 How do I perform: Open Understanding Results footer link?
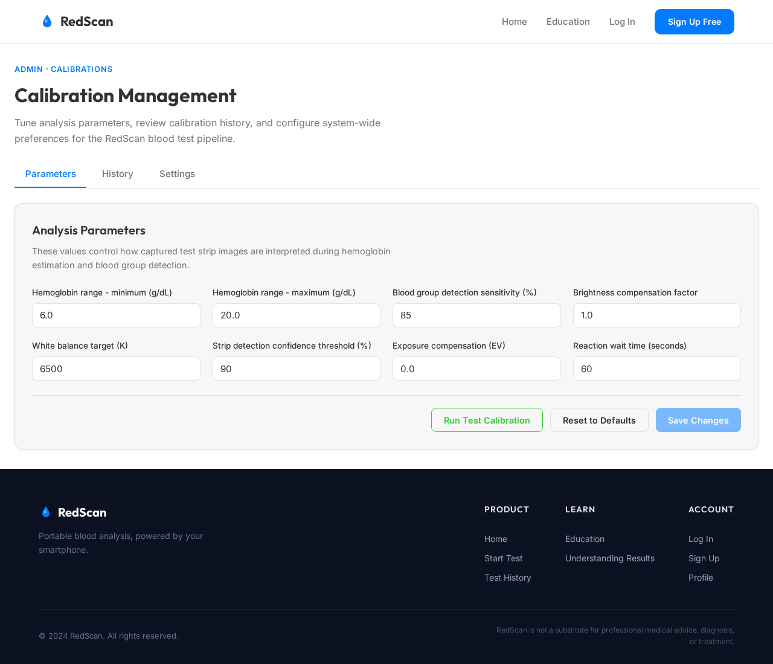click(610, 558)
